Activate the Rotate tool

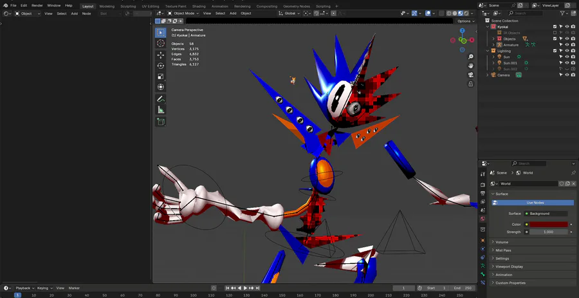161,66
